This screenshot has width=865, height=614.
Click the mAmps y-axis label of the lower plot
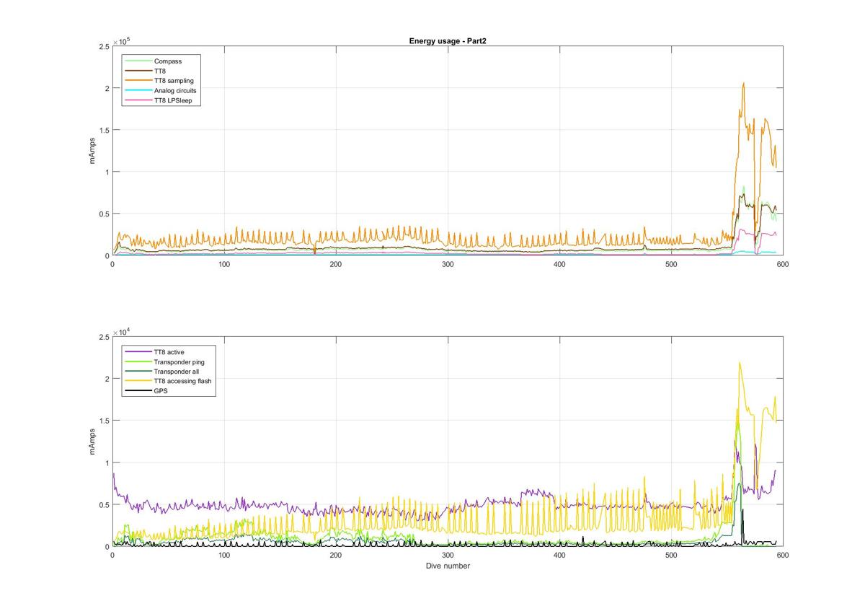(x=92, y=441)
